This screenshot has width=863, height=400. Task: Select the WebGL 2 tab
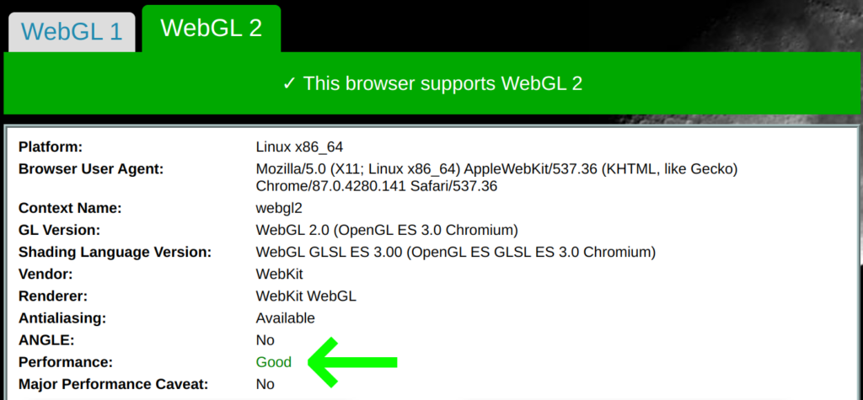(211, 28)
